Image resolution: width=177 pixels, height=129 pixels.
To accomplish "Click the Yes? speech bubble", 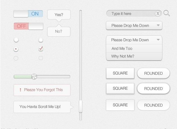I will [59, 15].
